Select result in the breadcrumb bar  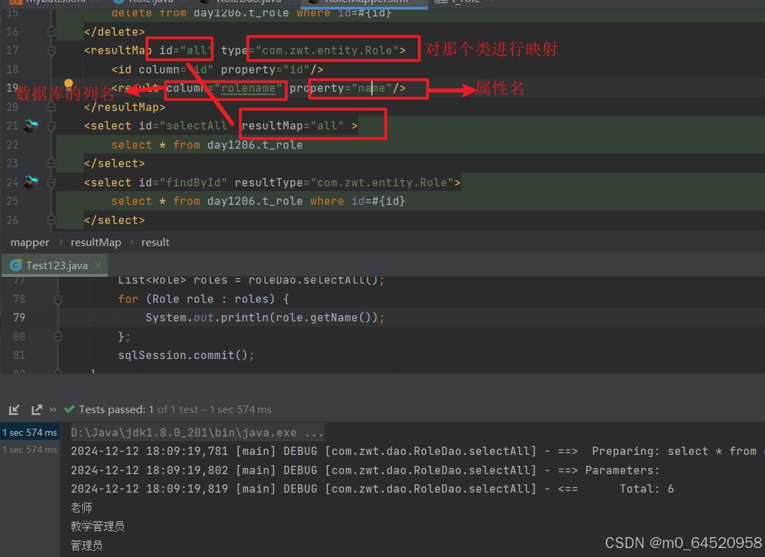click(155, 242)
